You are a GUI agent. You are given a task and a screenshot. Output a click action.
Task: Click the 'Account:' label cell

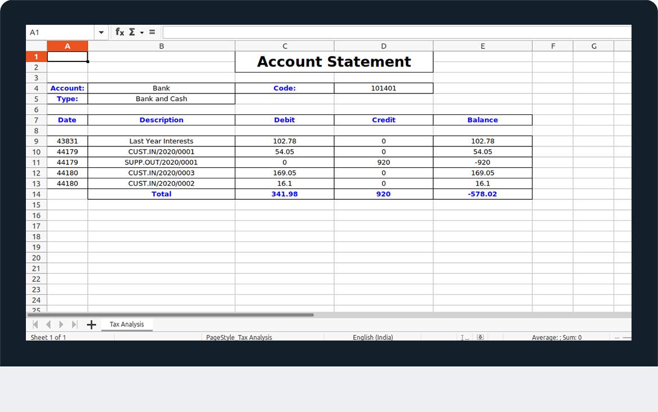coord(67,88)
